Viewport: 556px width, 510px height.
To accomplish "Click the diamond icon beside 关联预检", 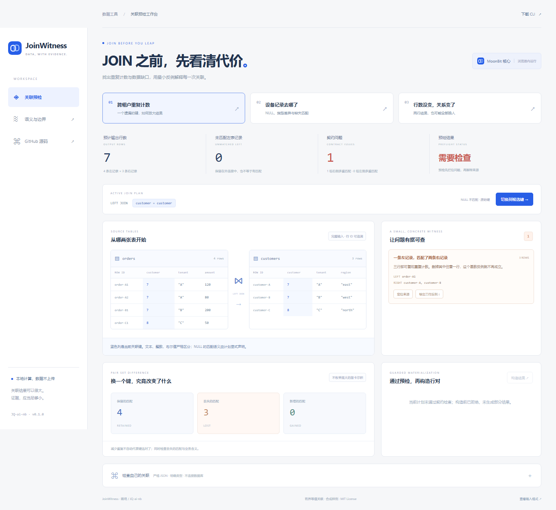I will [16, 97].
